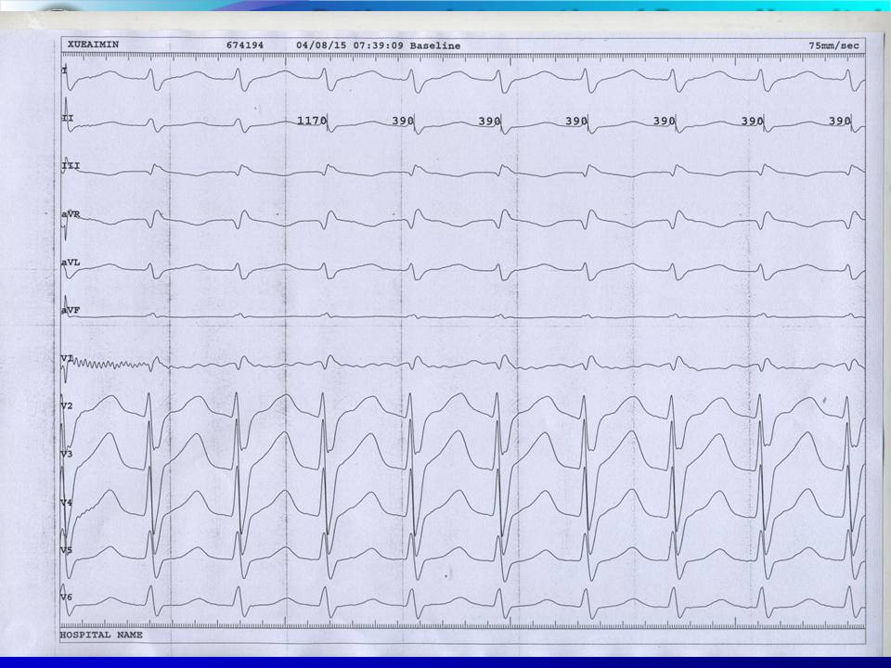Viewport: 891px width, 668px height.
Task: Click the HOSPITAL NAME footer text
Action: pyautogui.click(x=101, y=636)
